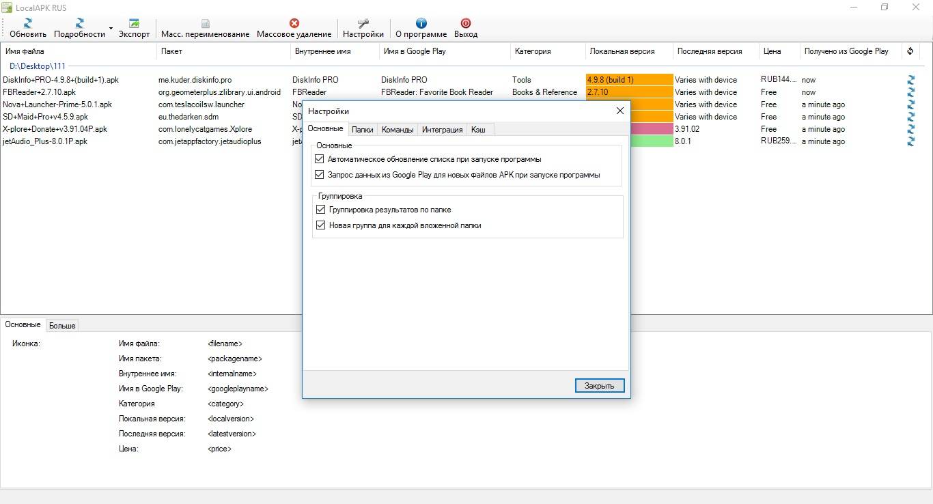Click the orange 4.9.8 (build 1) version cell
933x504 pixels.
click(629, 80)
